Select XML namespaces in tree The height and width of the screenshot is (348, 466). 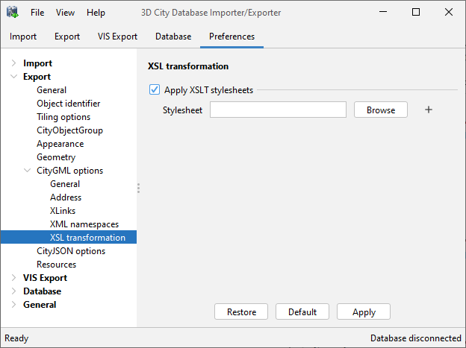(x=84, y=224)
